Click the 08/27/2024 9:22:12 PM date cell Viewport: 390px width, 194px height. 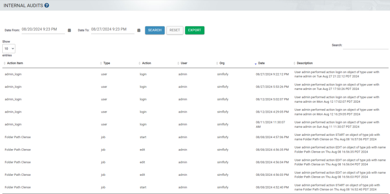click(x=272, y=74)
